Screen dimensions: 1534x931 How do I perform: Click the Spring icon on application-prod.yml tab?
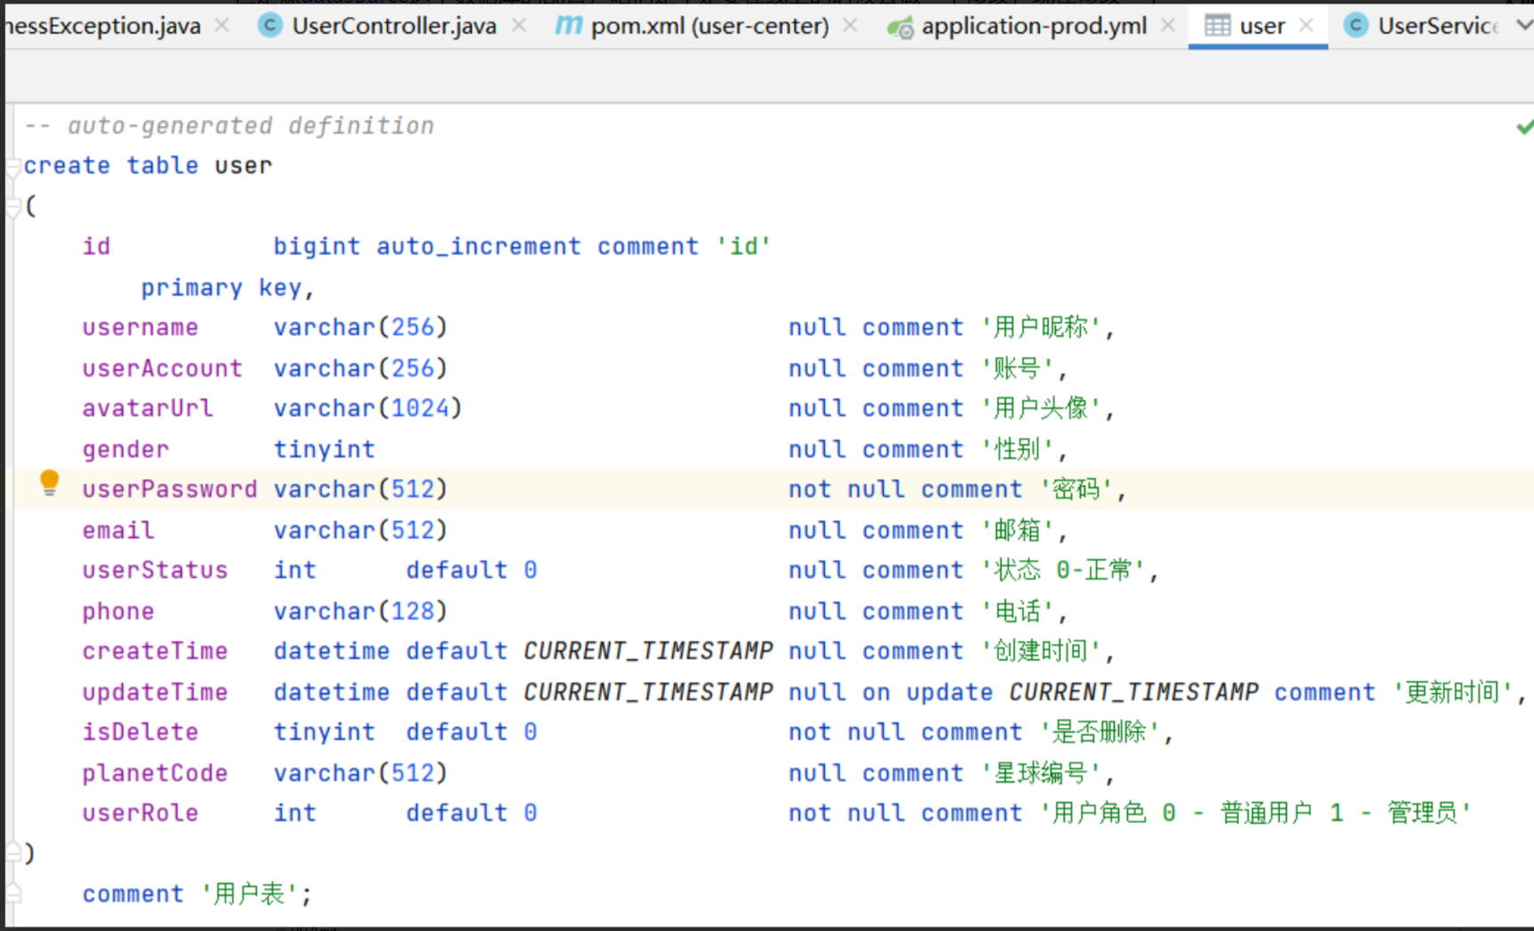900,27
